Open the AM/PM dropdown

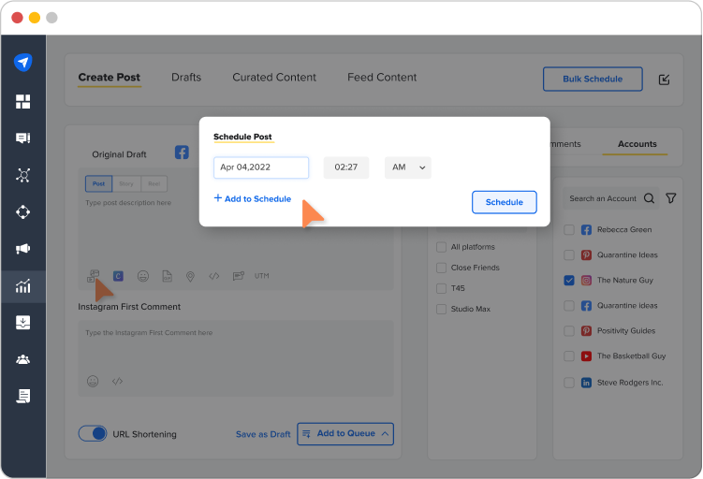point(407,167)
